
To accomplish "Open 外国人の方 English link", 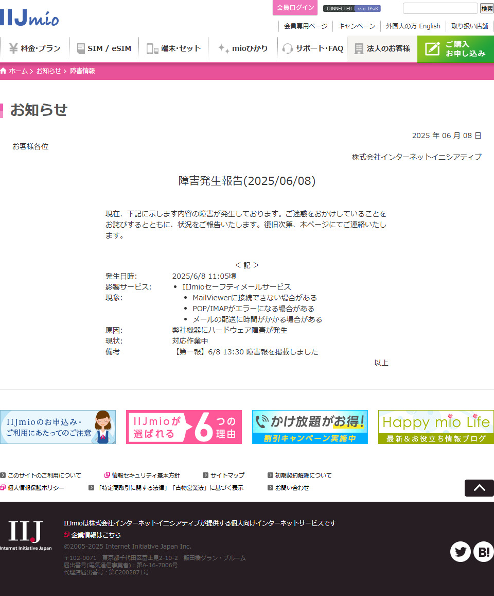I will [413, 26].
